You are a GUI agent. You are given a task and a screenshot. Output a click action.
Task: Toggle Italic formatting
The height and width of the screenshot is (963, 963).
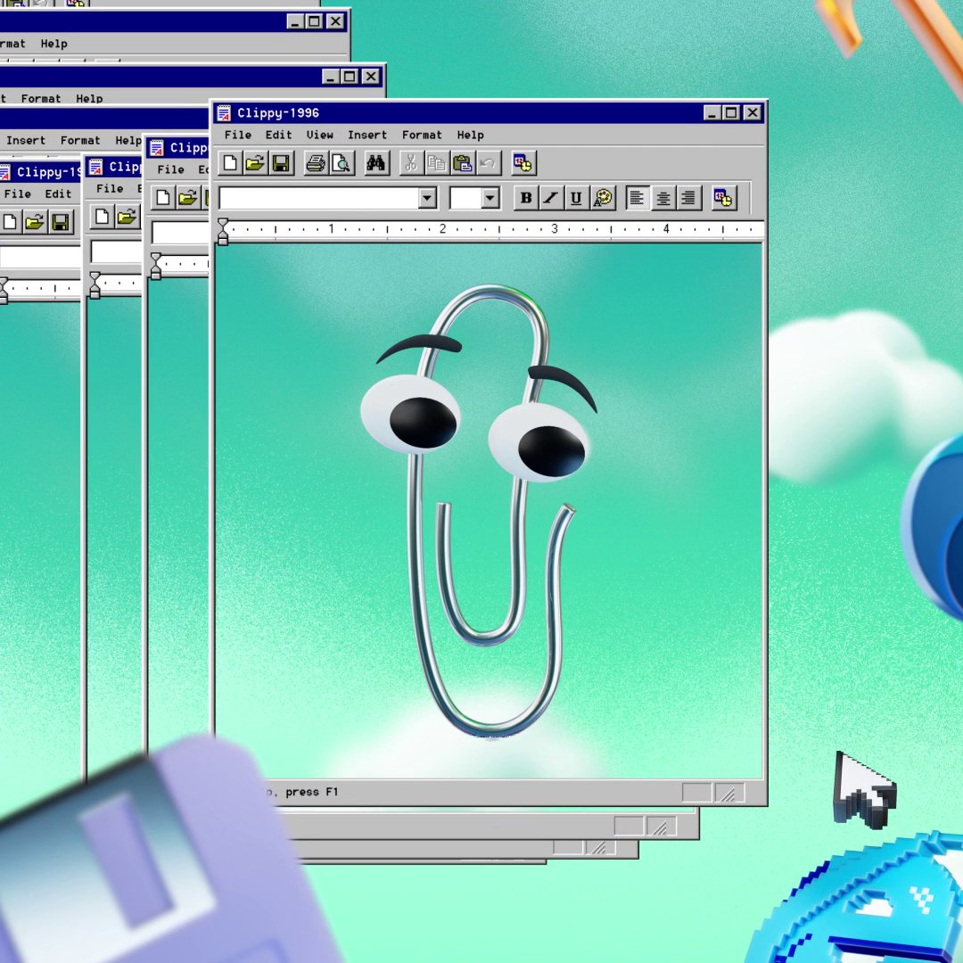(551, 198)
